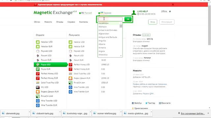
Task: Click the country search input field
Action: 110,19
